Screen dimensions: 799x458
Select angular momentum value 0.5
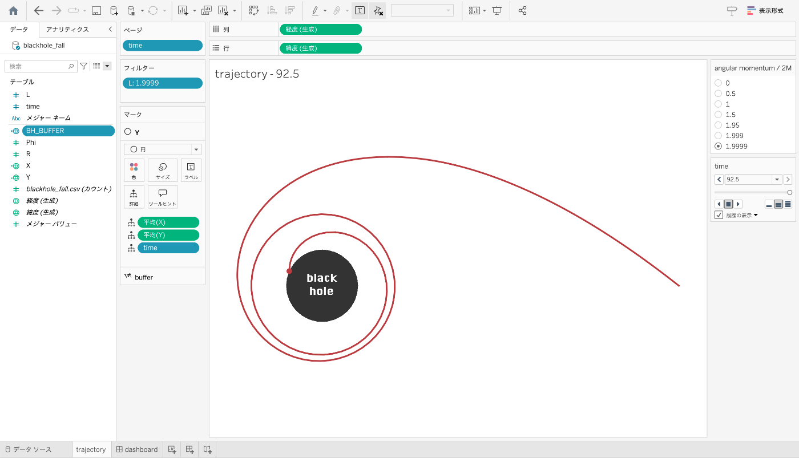click(719, 94)
